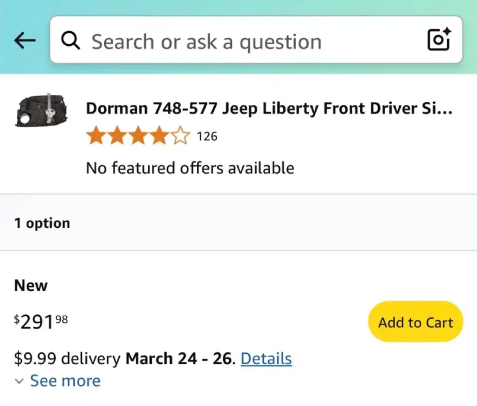
Task: View the 126 customer reviews
Action: [207, 136]
